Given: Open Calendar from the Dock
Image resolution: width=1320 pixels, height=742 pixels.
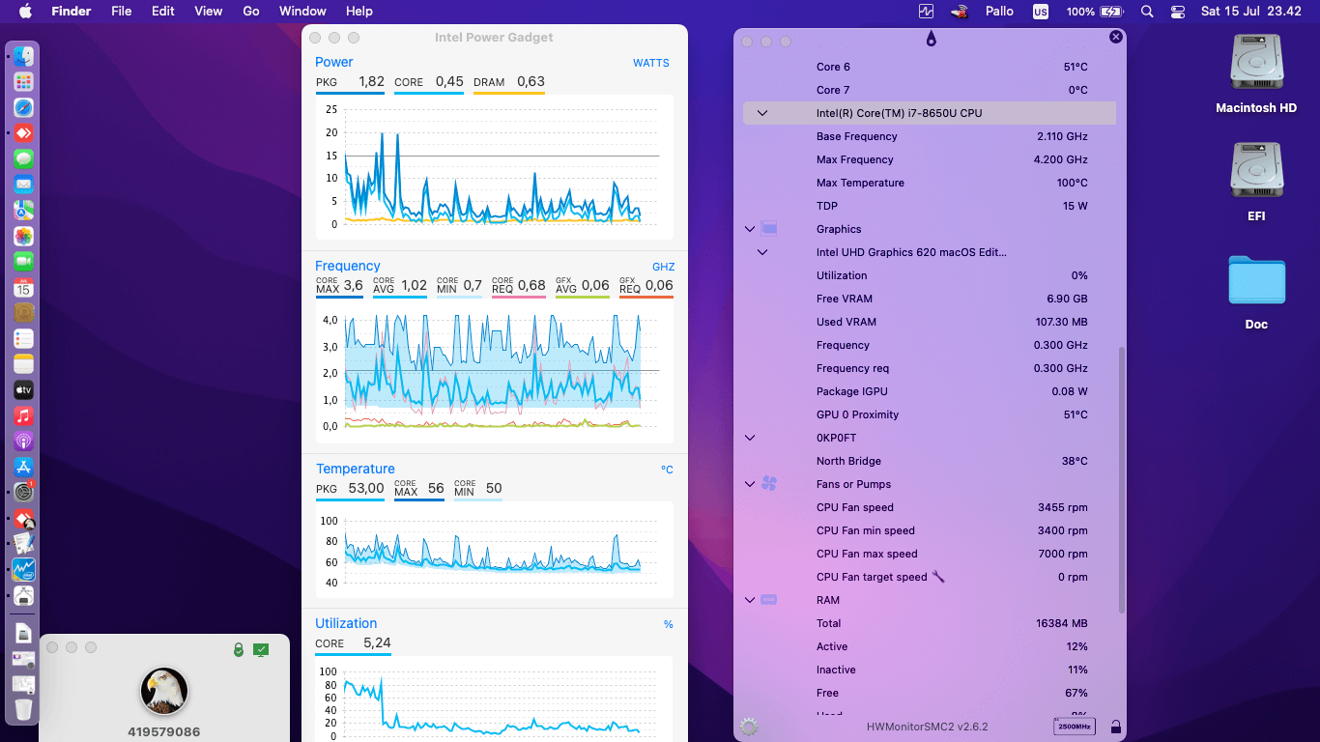Looking at the screenshot, I should [23, 287].
